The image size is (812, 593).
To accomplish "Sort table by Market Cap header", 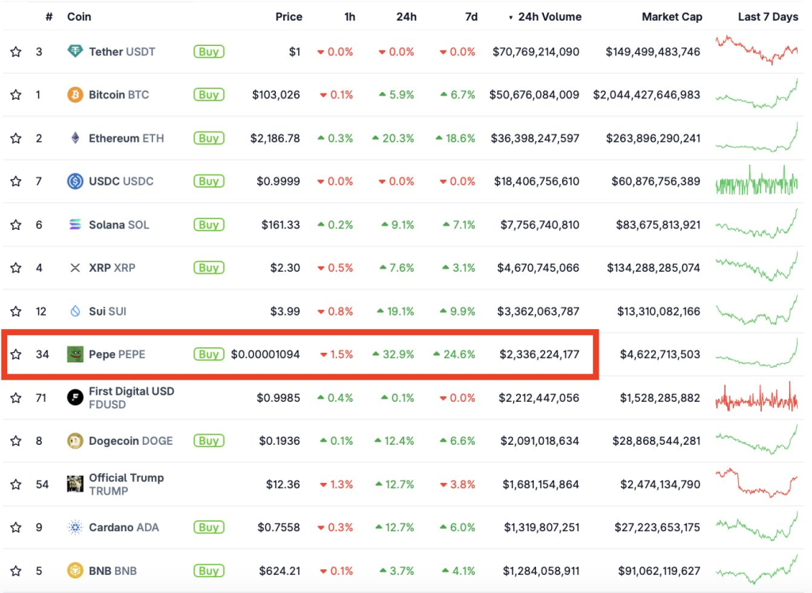I will pos(672,17).
